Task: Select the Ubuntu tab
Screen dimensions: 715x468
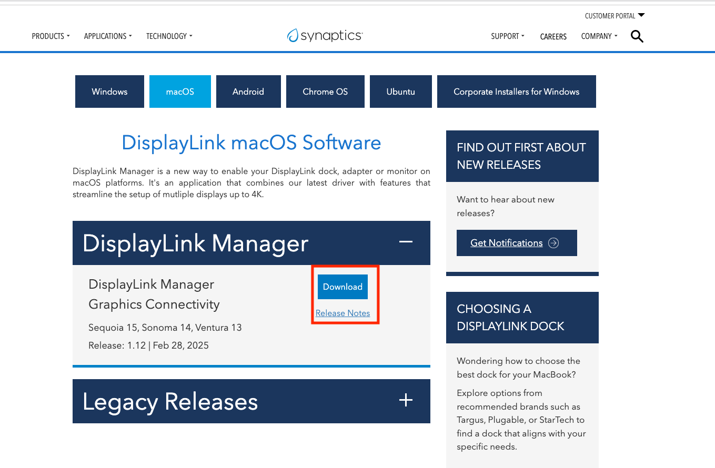Action: tap(401, 91)
